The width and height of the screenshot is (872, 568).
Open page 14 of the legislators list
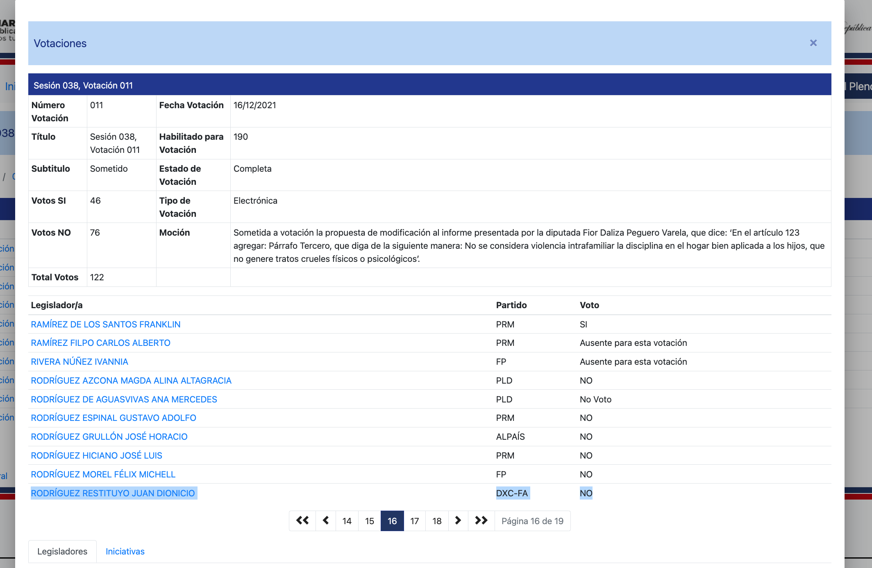click(347, 521)
